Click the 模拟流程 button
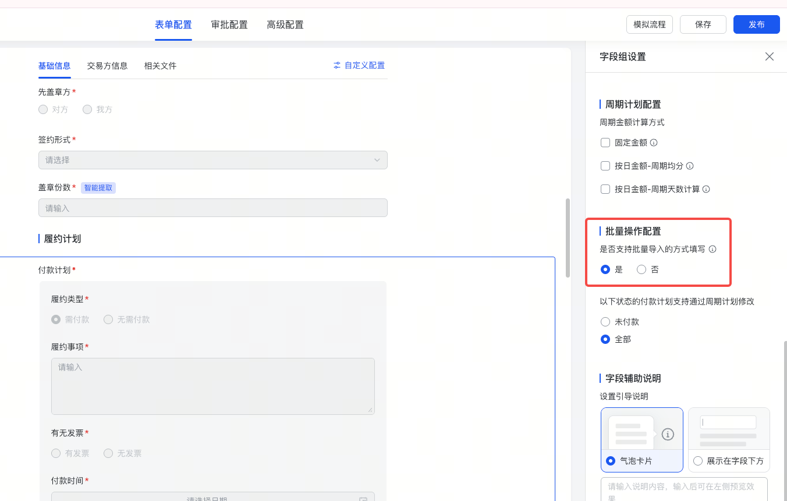This screenshot has height=501, width=787. pyautogui.click(x=649, y=24)
